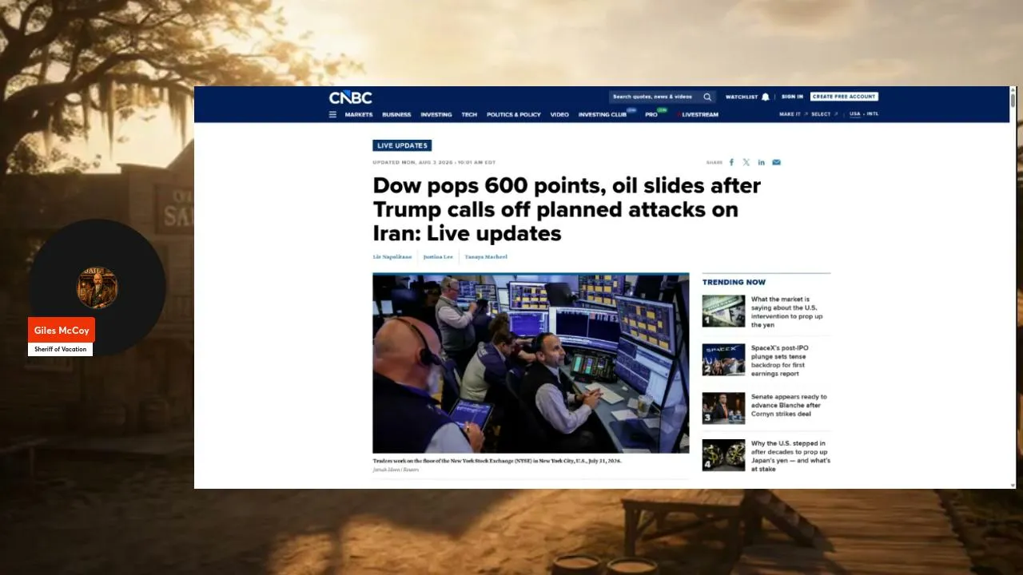Click Create Free Account button
1023x575 pixels.
pos(844,97)
